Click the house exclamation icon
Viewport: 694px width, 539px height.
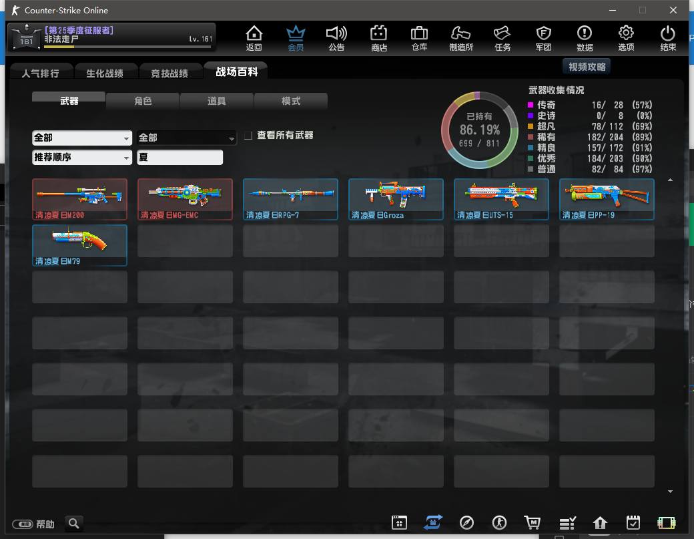pos(600,523)
